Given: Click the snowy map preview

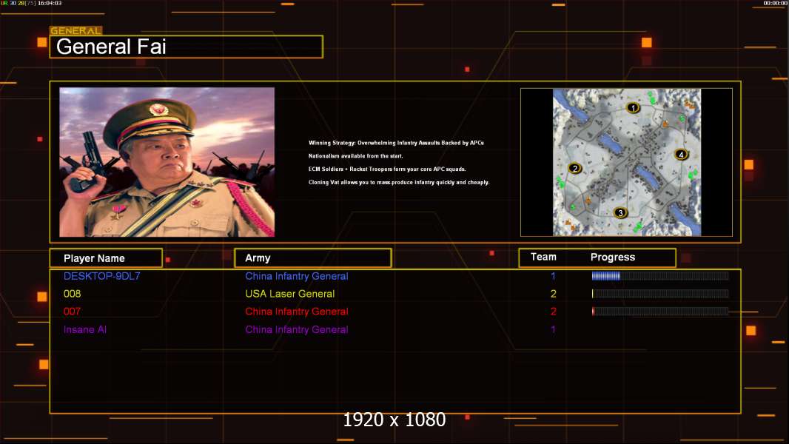Looking at the screenshot, I should coord(626,162).
